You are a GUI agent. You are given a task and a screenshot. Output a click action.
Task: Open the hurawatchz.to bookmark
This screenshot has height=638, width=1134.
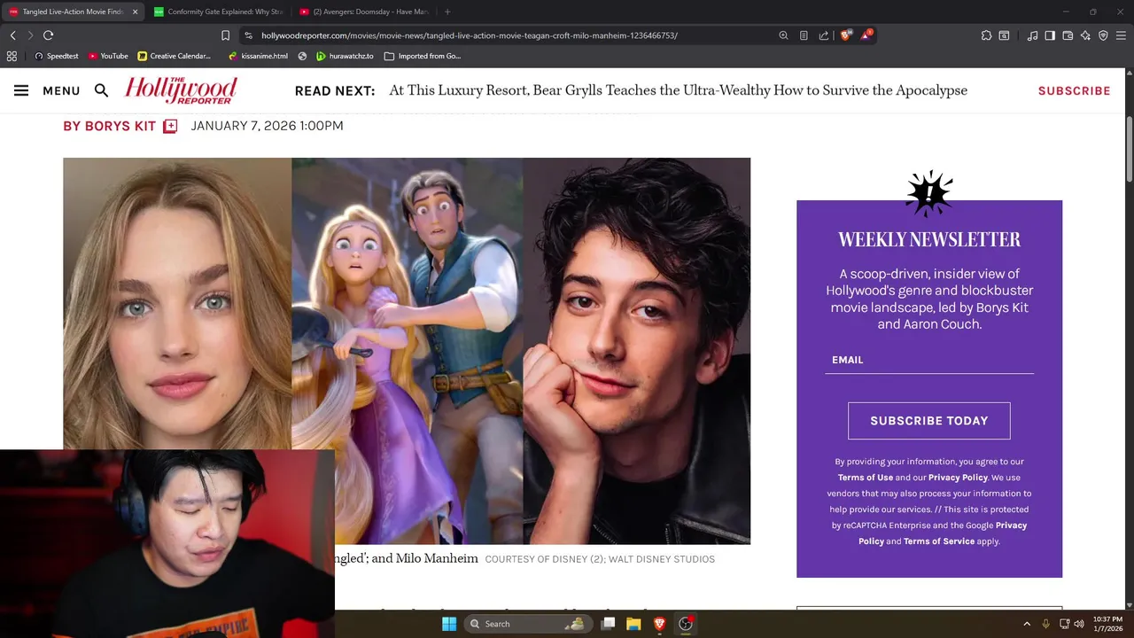tap(346, 56)
